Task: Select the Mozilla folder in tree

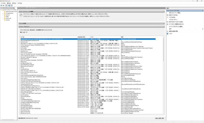Action: (x=8, y=20)
